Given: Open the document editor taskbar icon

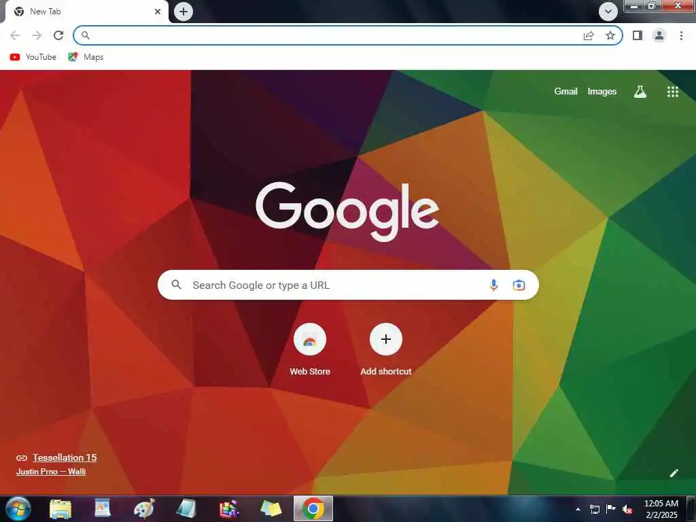Looking at the screenshot, I should [x=103, y=509].
